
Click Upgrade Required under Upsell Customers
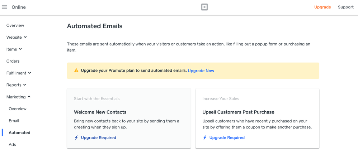coord(227,137)
